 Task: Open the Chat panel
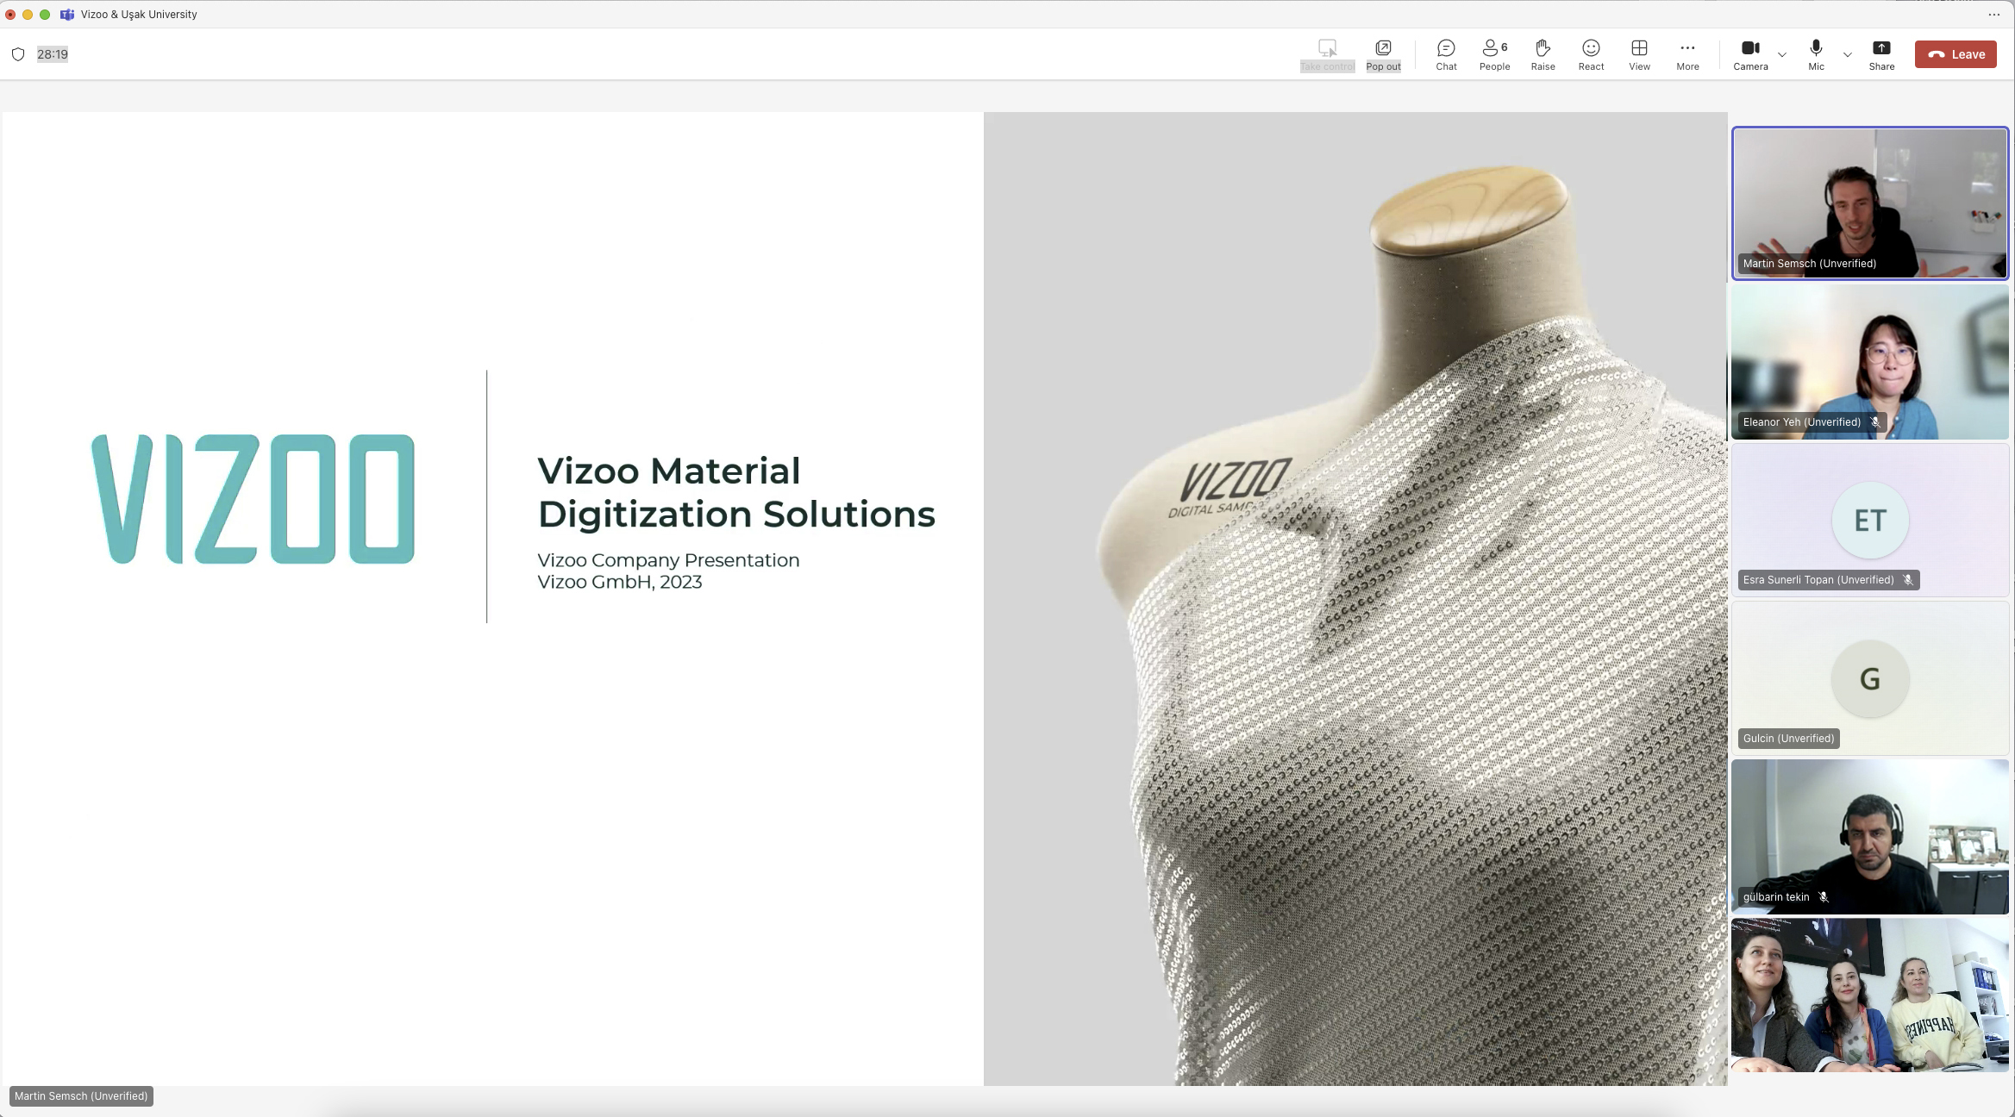click(x=1446, y=54)
